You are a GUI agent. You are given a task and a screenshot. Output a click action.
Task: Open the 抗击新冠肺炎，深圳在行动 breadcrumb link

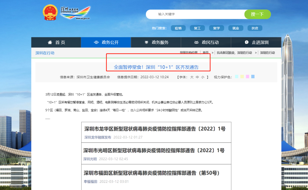pyautogui.click(x=234, y=53)
